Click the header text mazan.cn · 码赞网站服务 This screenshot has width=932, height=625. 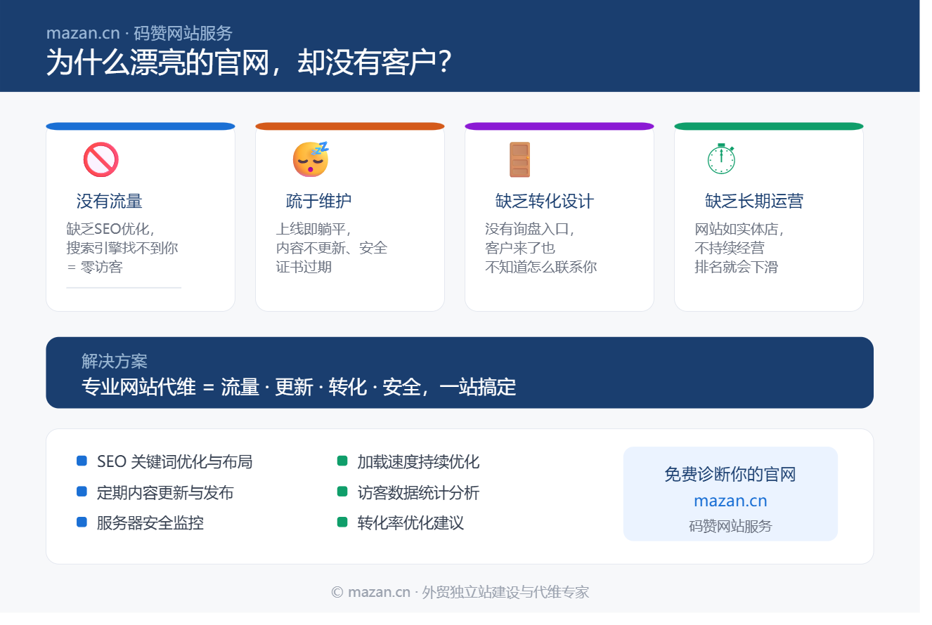click(139, 33)
